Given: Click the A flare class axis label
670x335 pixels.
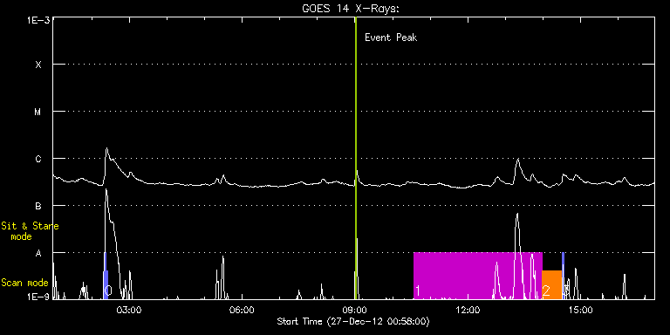Looking at the screenshot, I should [38, 253].
